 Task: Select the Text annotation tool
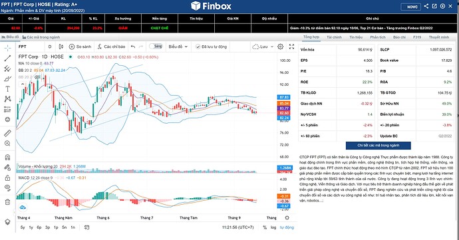point(7,88)
